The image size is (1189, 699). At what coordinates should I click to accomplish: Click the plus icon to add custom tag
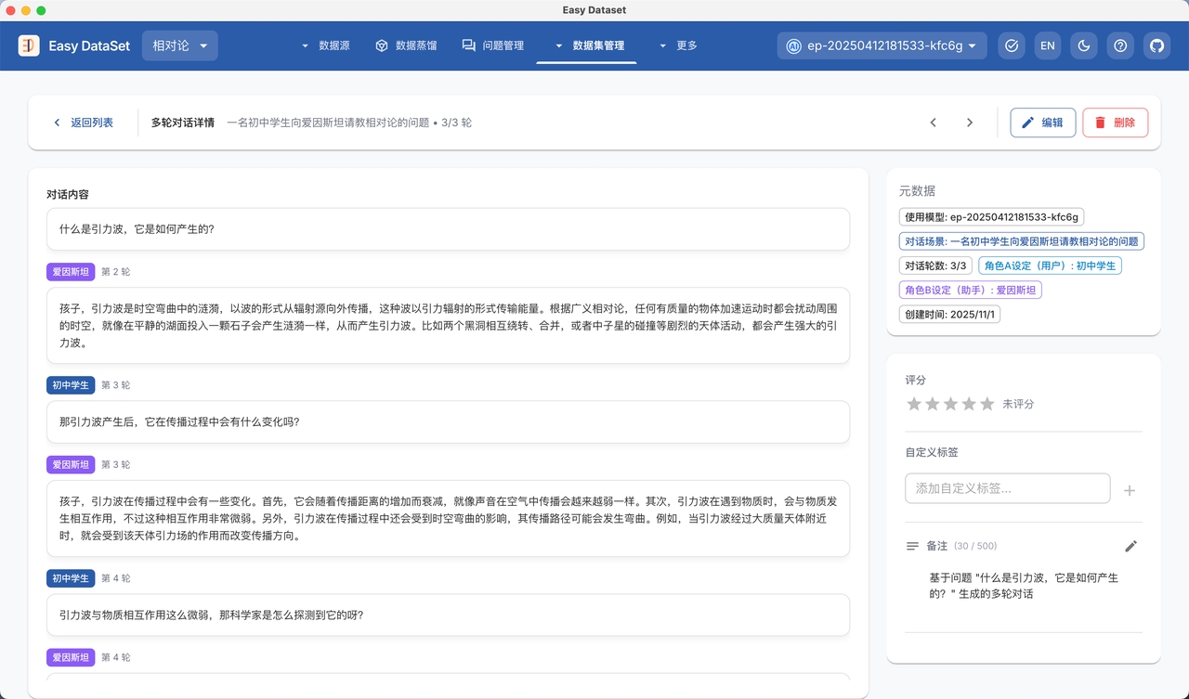click(1130, 490)
